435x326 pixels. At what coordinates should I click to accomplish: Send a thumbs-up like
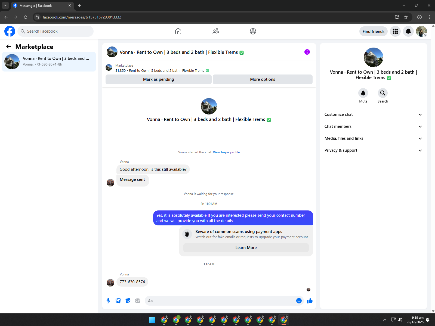coord(310,301)
